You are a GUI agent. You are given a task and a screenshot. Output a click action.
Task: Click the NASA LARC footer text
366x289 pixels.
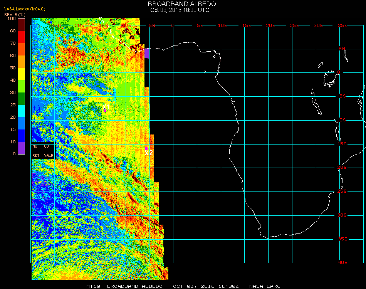pos(265,286)
